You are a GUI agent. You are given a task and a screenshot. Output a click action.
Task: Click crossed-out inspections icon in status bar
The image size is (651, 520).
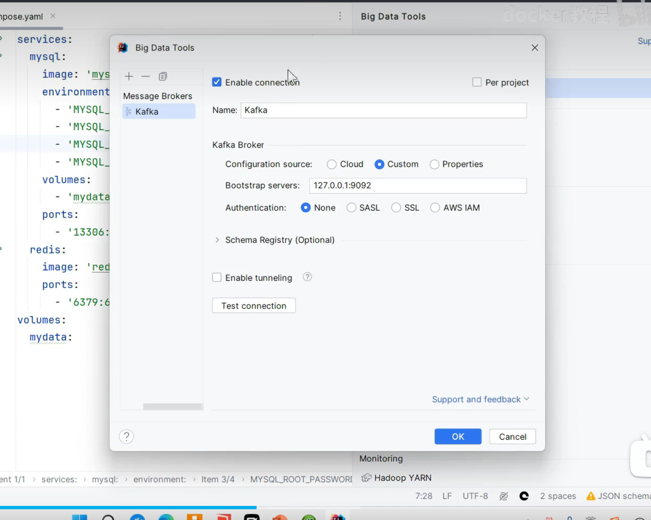tap(504, 496)
